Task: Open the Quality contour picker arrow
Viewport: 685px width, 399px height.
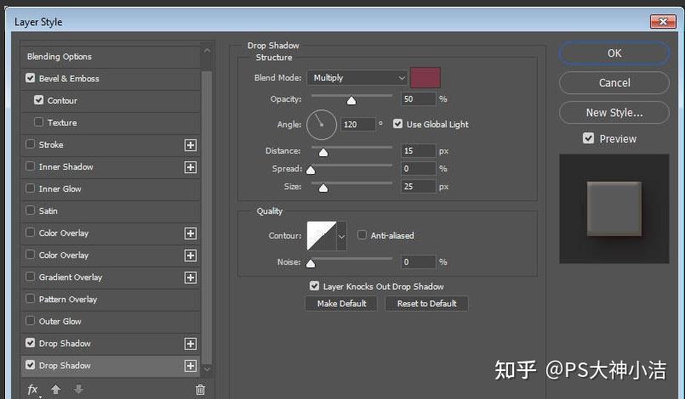Action: point(341,236)
